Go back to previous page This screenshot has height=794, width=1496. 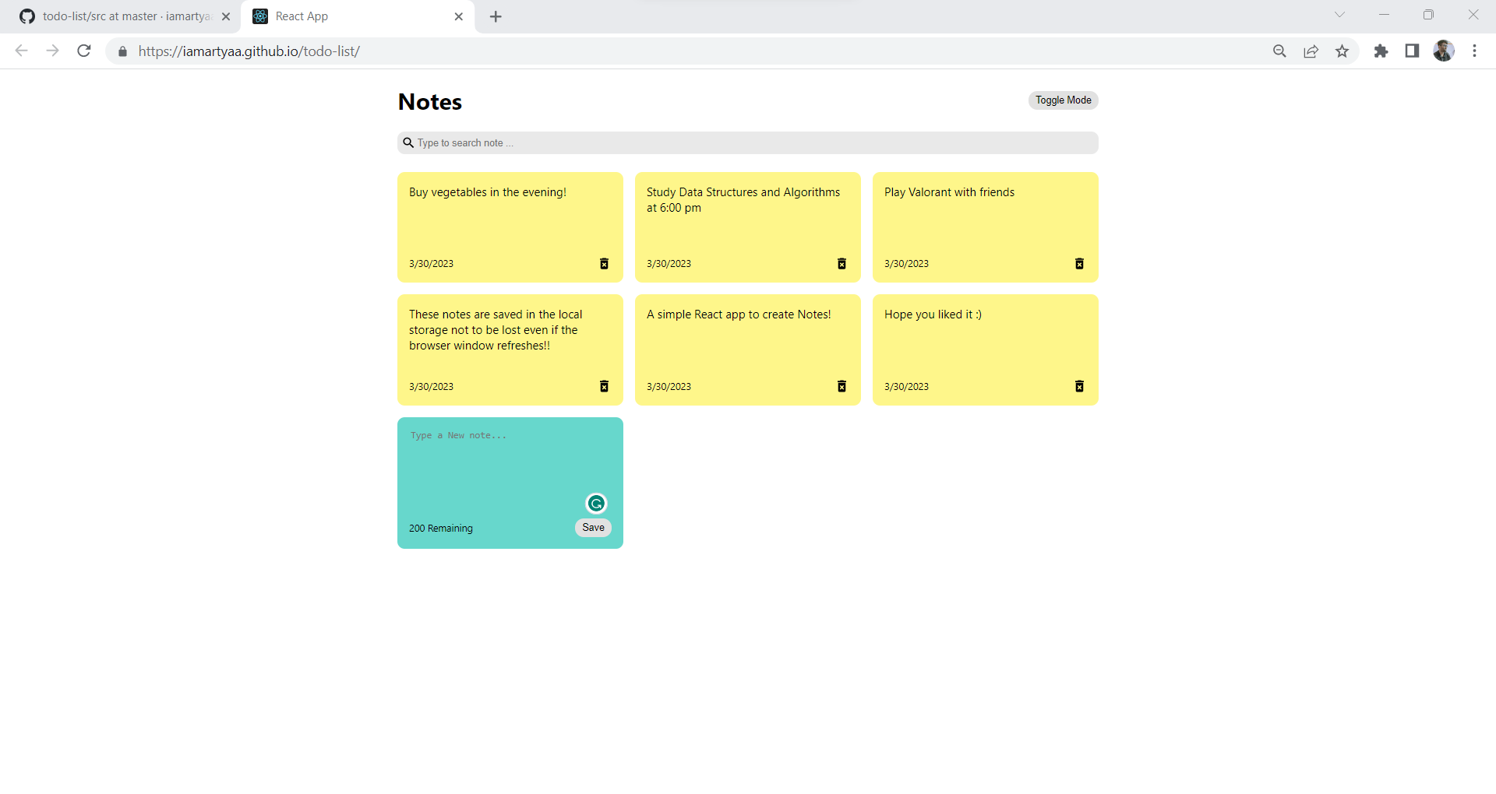coord(22,51)
